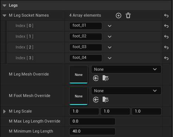Screen dimensions: 173x137
Task: Open M Foot Mesh Override asset dropdown
Action: 126,91
